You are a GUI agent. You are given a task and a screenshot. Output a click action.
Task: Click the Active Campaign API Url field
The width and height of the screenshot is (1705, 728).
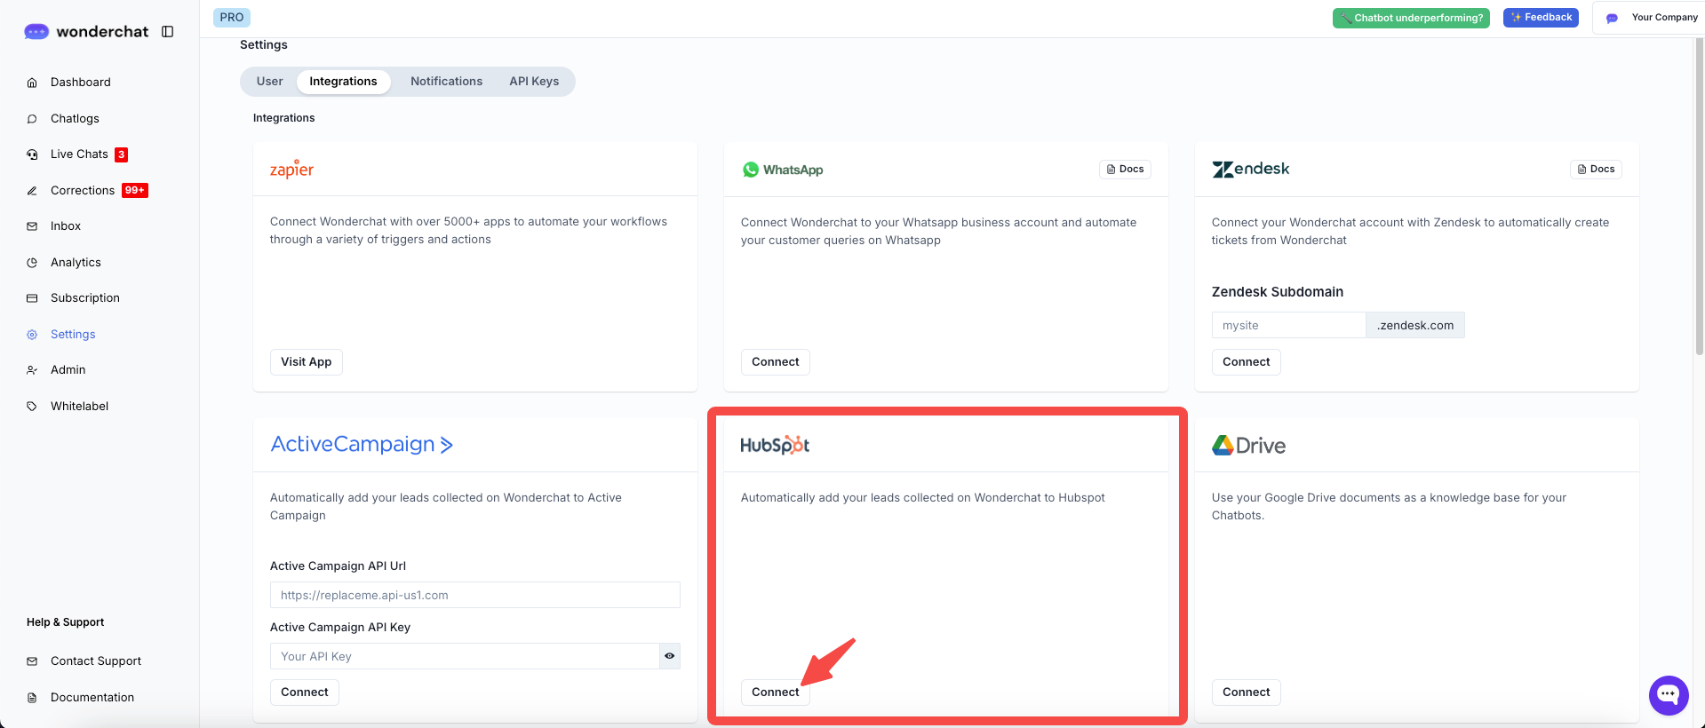[474, 595]
